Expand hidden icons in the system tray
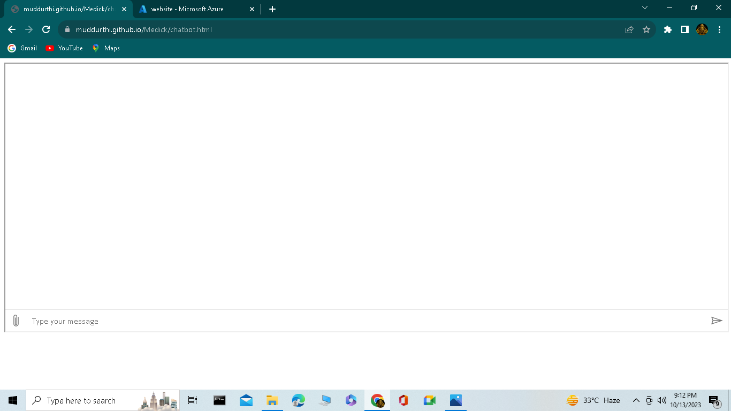The image size is (731, 411). tap(636, 400)
